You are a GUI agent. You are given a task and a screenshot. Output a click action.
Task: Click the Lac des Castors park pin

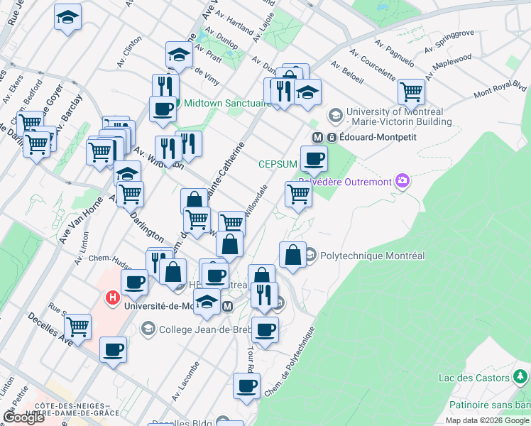pos(520,377)
